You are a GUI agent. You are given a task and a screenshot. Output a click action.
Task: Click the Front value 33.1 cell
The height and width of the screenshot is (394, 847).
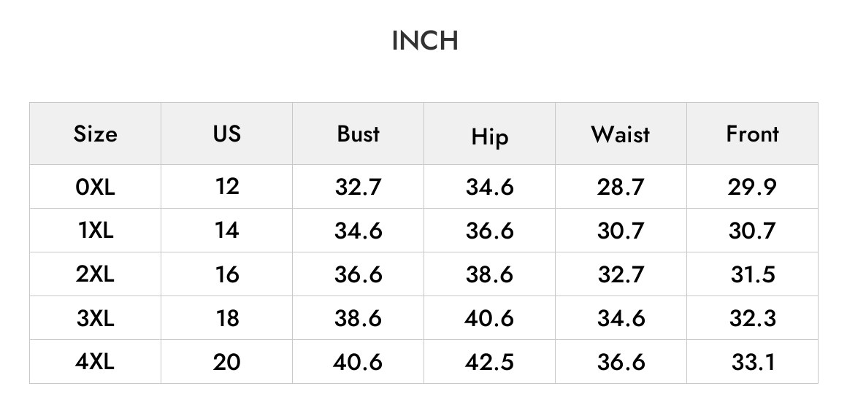(x=753, y=362)
